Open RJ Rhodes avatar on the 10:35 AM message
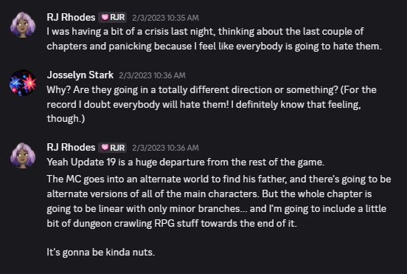Screen dimensions: 407x274 click(23, 25)
